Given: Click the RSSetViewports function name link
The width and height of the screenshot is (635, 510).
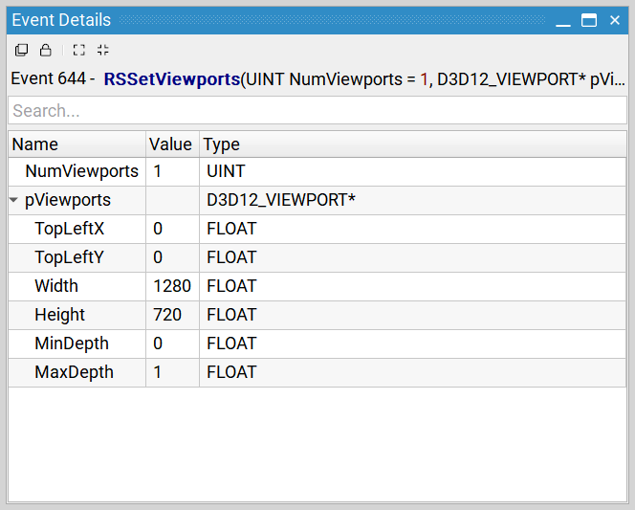Looking at the screenshot, I should pos(171,79).
